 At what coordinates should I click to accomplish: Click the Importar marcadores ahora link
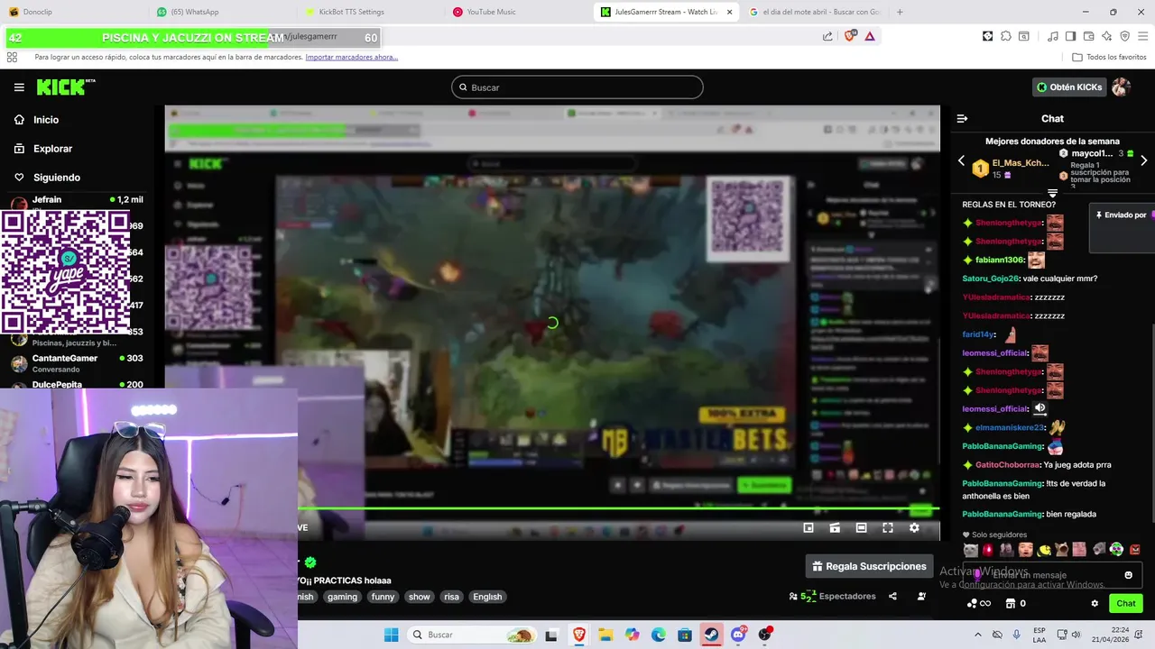click(352, 57)
